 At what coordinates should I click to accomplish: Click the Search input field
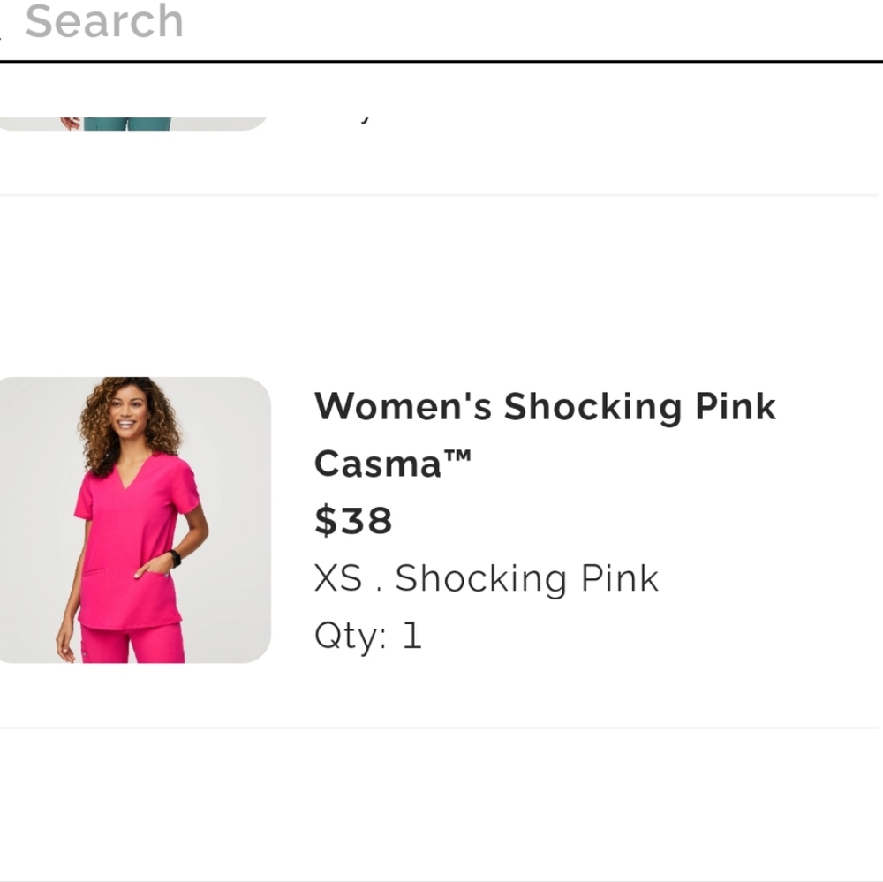click(441, 23)
